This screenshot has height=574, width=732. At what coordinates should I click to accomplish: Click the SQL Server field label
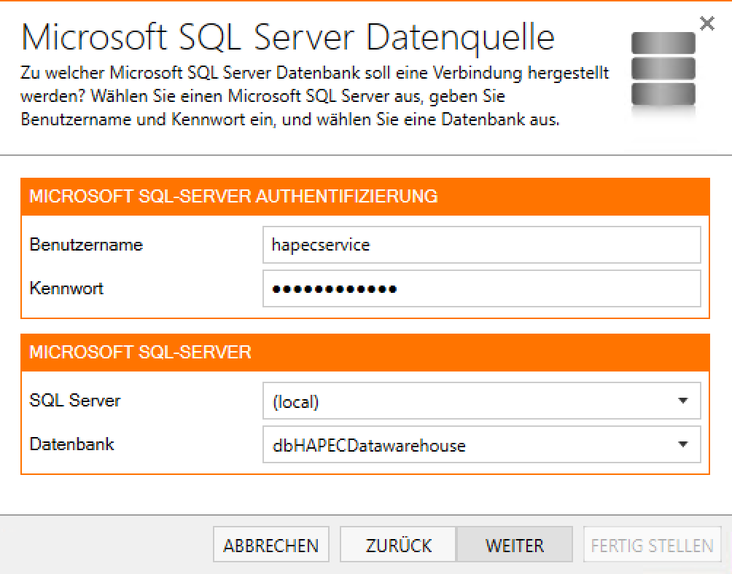coord(75,401)
